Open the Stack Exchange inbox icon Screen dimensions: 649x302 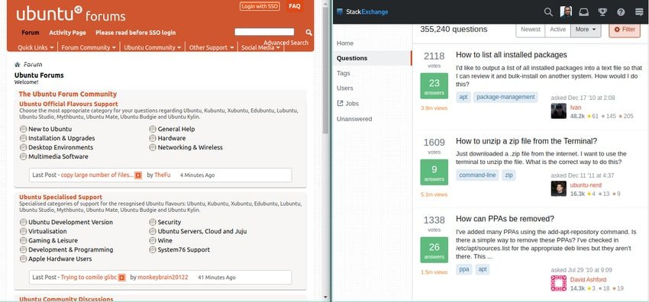tap(583, 12)
